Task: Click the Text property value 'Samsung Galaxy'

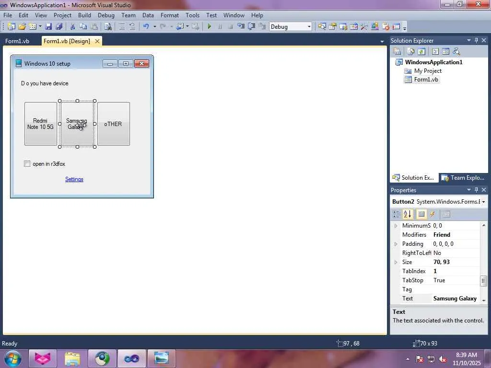Action: click(x=455, y=299)
